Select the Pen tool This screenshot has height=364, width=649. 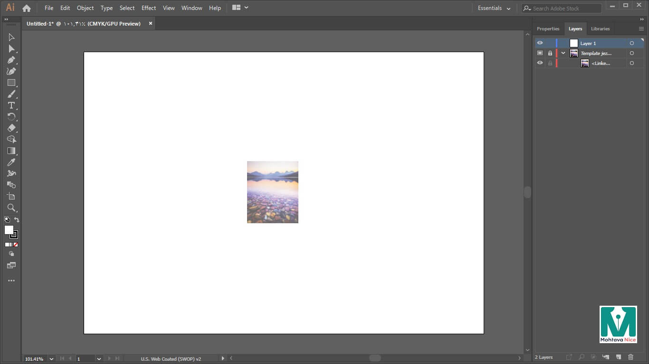point(11,60)
